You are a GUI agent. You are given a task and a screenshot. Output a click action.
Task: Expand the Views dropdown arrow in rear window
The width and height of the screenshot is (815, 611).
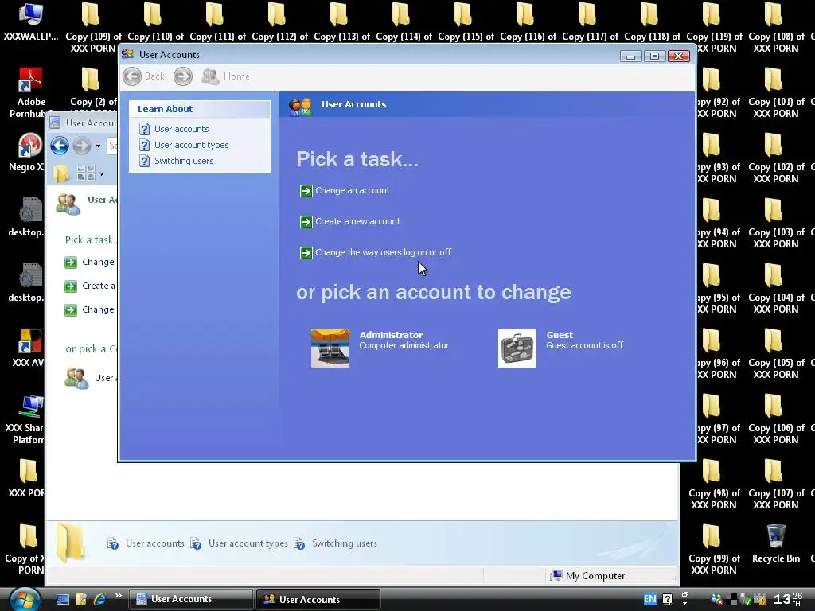pyautogui.click(x=102, y=173)
